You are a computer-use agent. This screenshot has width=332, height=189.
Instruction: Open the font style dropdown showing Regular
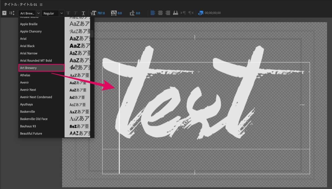click(x=53, y=13)
